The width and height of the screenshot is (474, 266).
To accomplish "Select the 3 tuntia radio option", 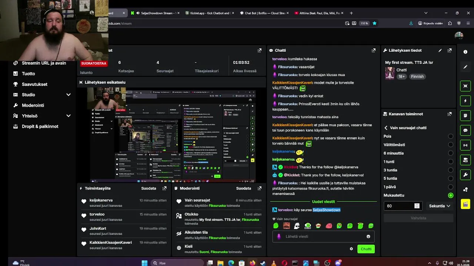I will click(451, 170).
